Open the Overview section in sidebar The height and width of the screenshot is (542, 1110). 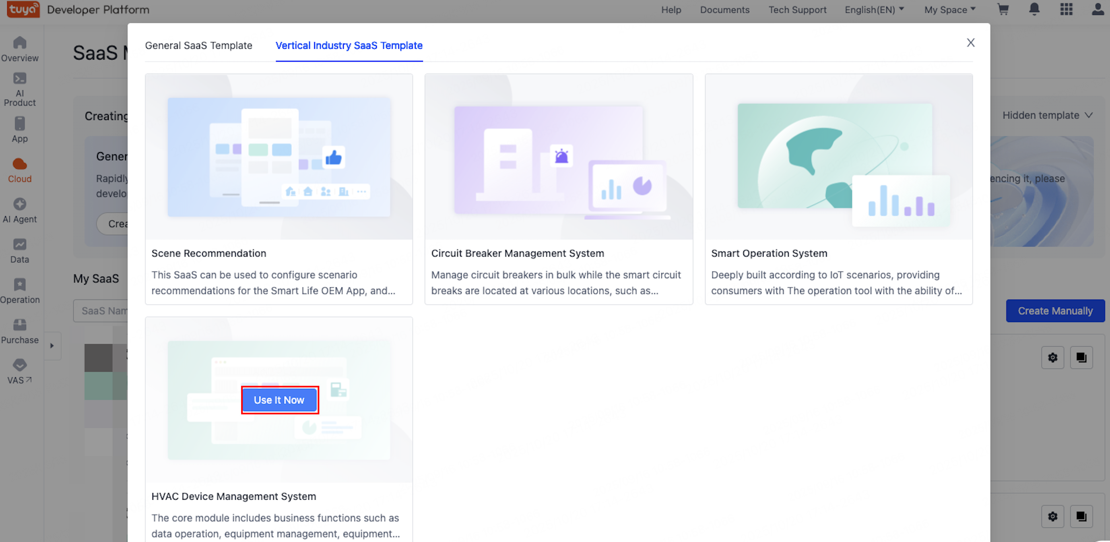click(x=20, y=48)
